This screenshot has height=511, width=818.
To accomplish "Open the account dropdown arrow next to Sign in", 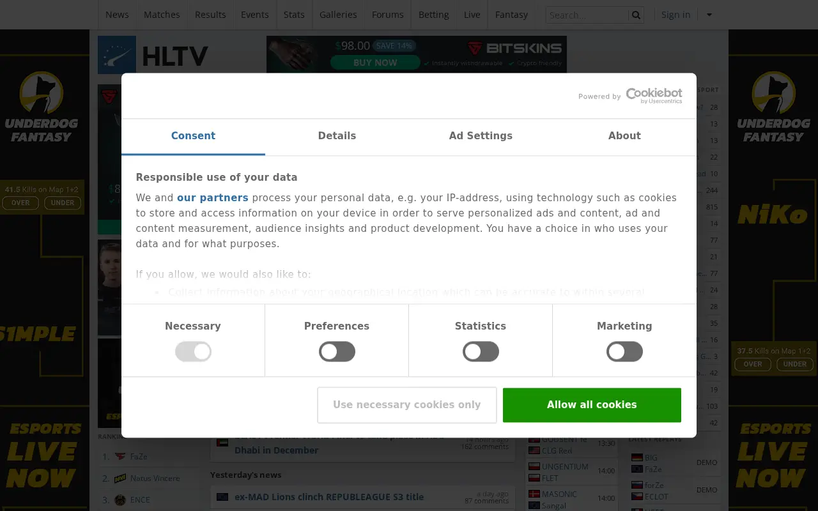I will 709,15.
